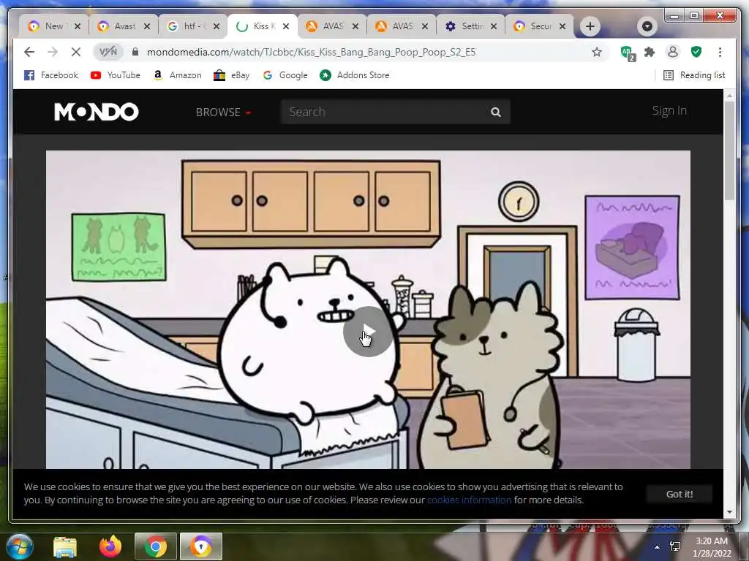Open a new tab with plus button
This screenshot has height=561, width=749.
(x=590, y=26)
